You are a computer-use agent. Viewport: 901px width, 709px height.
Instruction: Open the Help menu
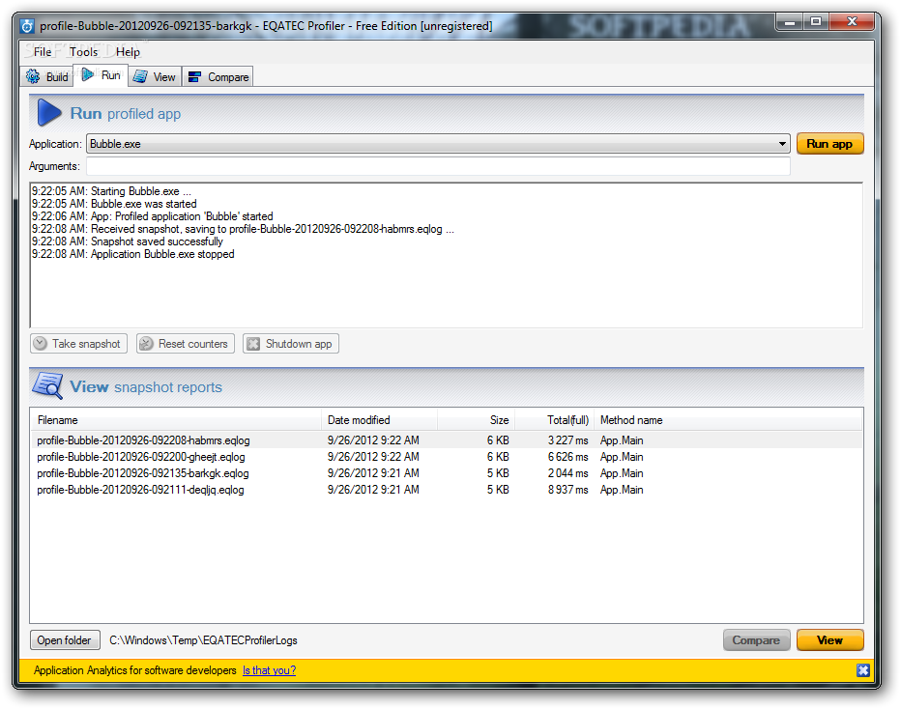point(128,51)
